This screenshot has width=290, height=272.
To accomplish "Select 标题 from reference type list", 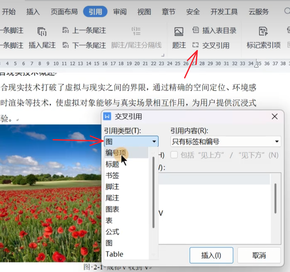I will pos(126,164).
